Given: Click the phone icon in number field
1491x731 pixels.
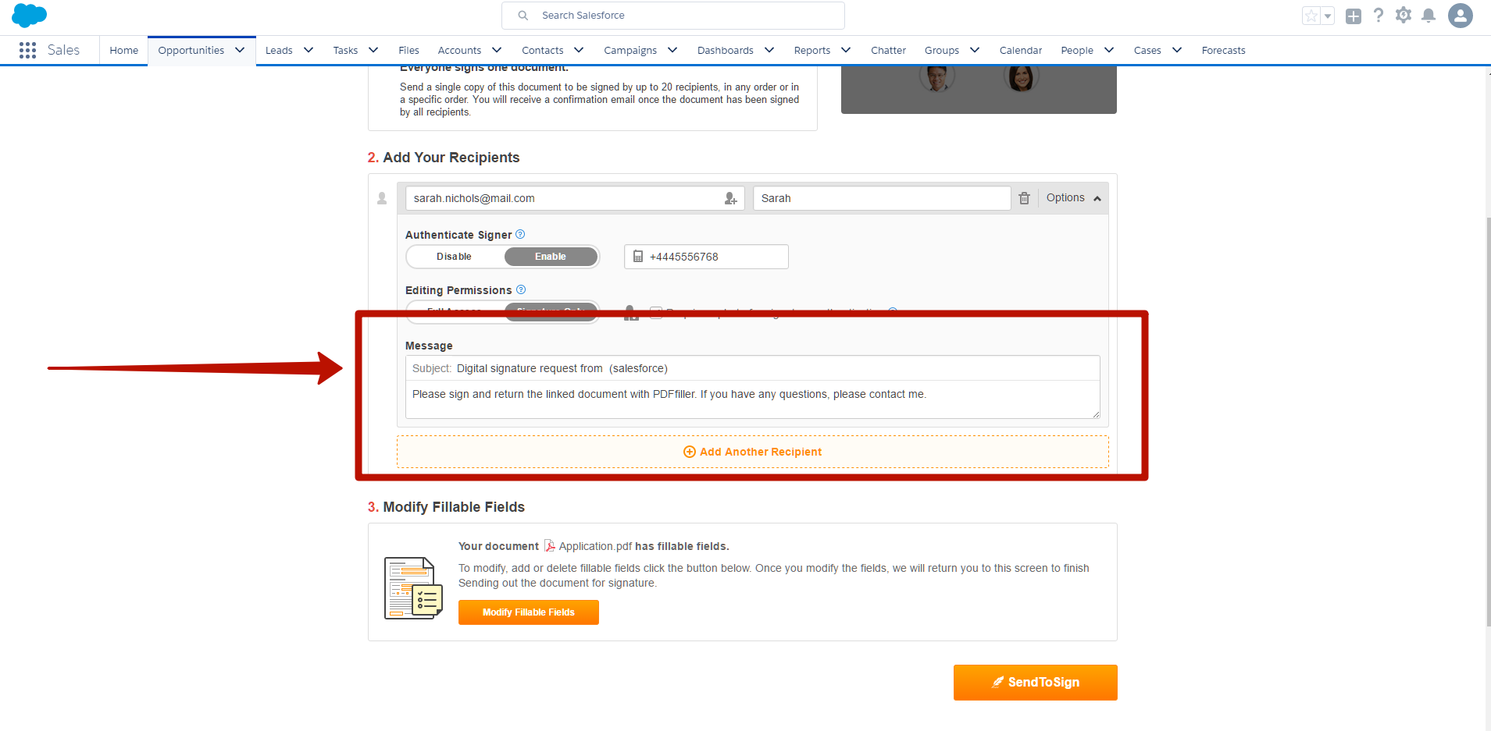Looking at the screenshot, I should pyautogui.click(x=637, y=257).
